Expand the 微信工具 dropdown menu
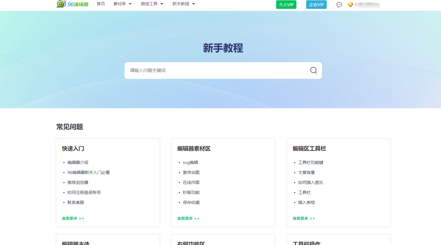 click(x=152, y=4)
